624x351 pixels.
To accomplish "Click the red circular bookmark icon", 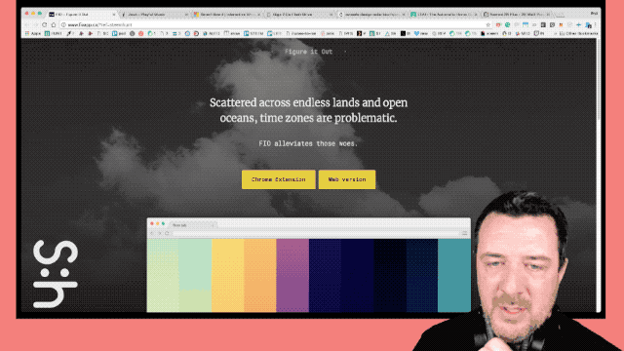I will click(x=140, y=33).
